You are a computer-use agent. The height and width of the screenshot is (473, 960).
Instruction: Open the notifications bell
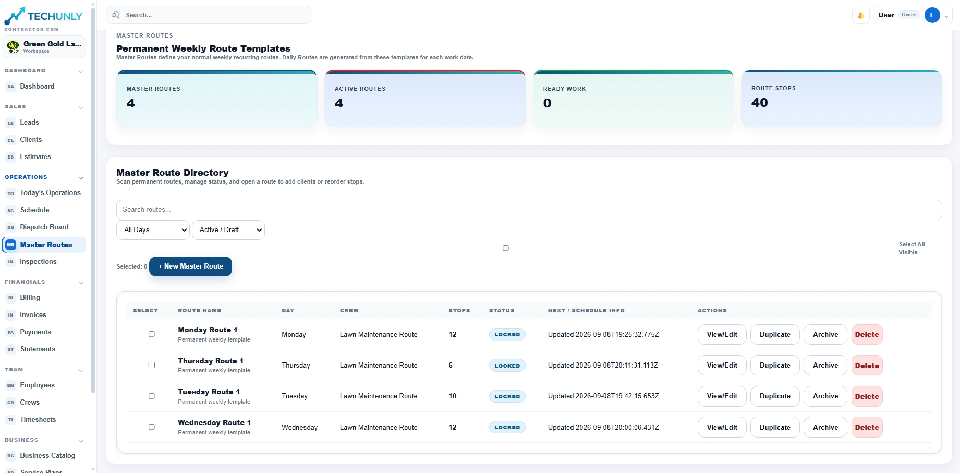point(861,15)
